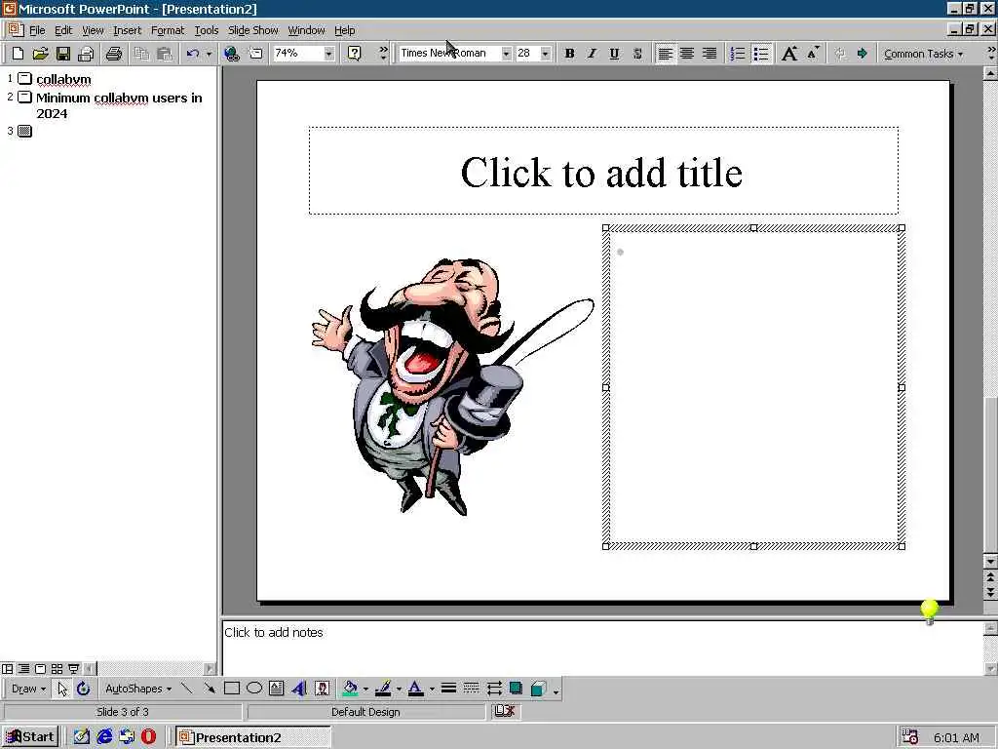Open the Dash Style options
This screenshot has width=998, height=749.
tap(471, 689)
